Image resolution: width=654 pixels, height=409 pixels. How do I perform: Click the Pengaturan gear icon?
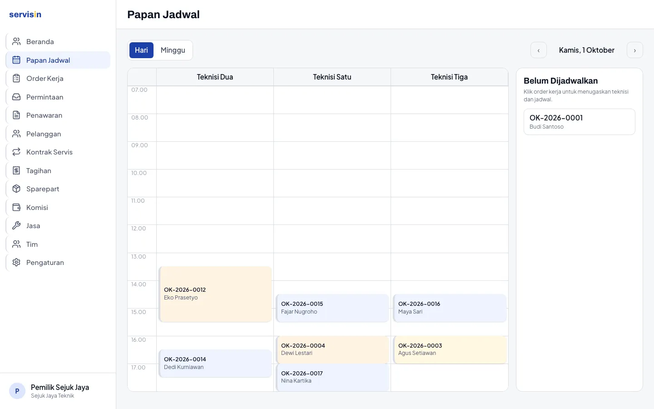tap(16, 262)
